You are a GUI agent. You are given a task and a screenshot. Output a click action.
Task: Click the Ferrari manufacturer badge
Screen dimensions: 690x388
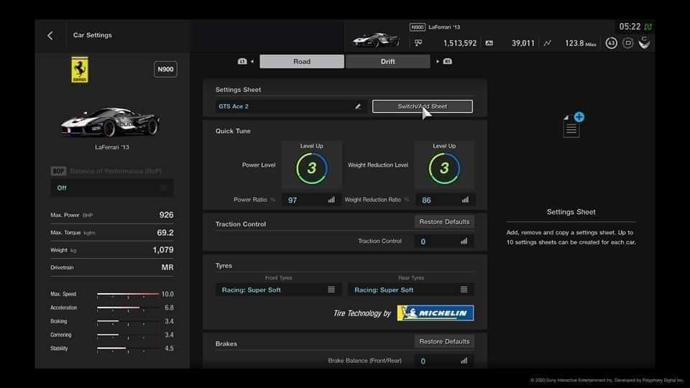pos(80,70)
